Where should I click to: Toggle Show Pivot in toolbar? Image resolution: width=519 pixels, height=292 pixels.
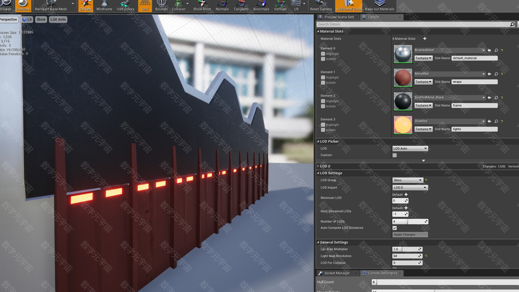(x=203, y=5)
